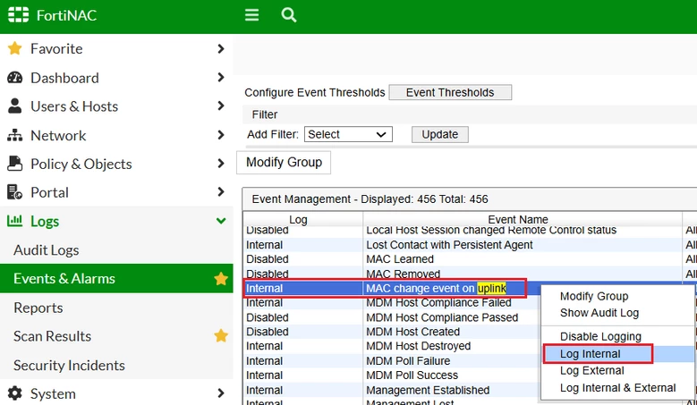Expand the Favorite menu chevron
This screenshot has width=697, height=405.
[221, 48]
